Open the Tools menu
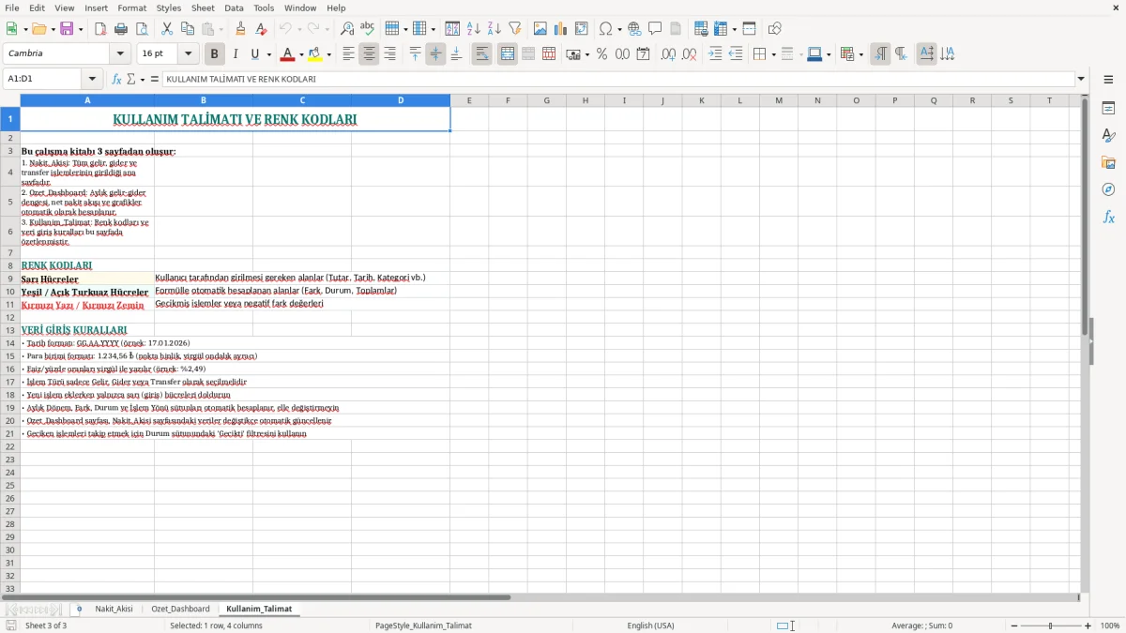This screenshot has width=1126, height=633. [264, 8]
